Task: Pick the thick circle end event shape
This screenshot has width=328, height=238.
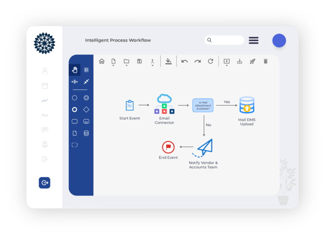Action: tap(74, 110)
